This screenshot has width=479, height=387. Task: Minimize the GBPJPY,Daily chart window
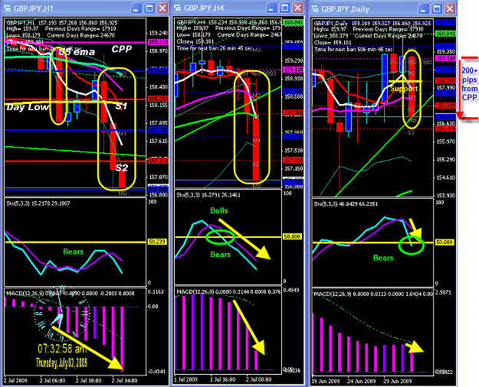pos(423,9)
